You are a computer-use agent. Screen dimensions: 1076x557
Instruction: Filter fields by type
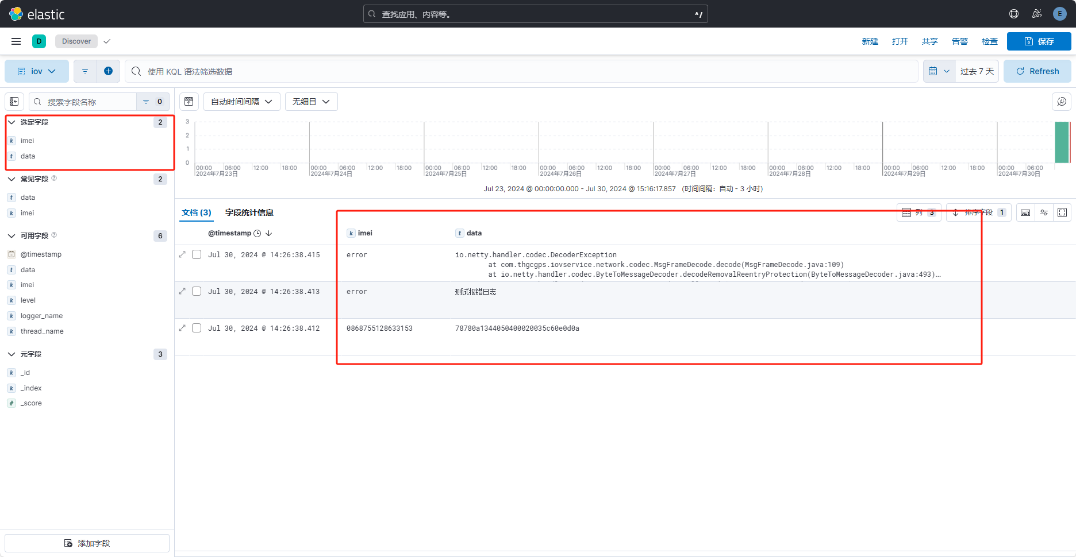point(152,102)
